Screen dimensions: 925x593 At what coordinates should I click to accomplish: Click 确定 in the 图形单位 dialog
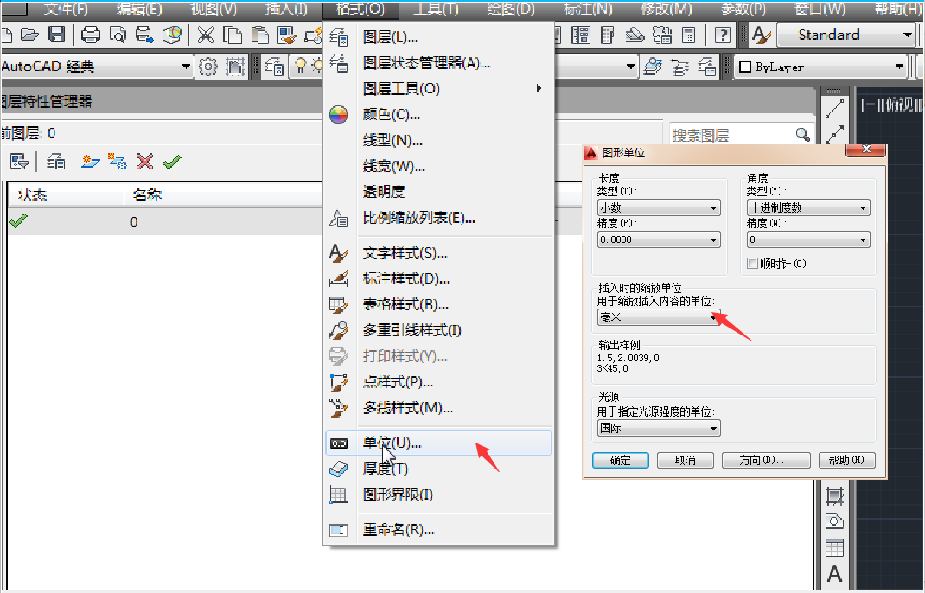(621, 460)
